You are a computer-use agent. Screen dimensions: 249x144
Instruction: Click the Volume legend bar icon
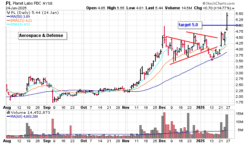click(8, 113)
